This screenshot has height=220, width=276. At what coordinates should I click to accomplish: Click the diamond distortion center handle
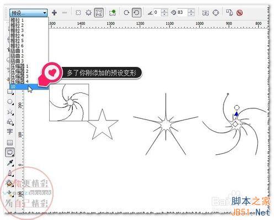(x=235, y=124)
